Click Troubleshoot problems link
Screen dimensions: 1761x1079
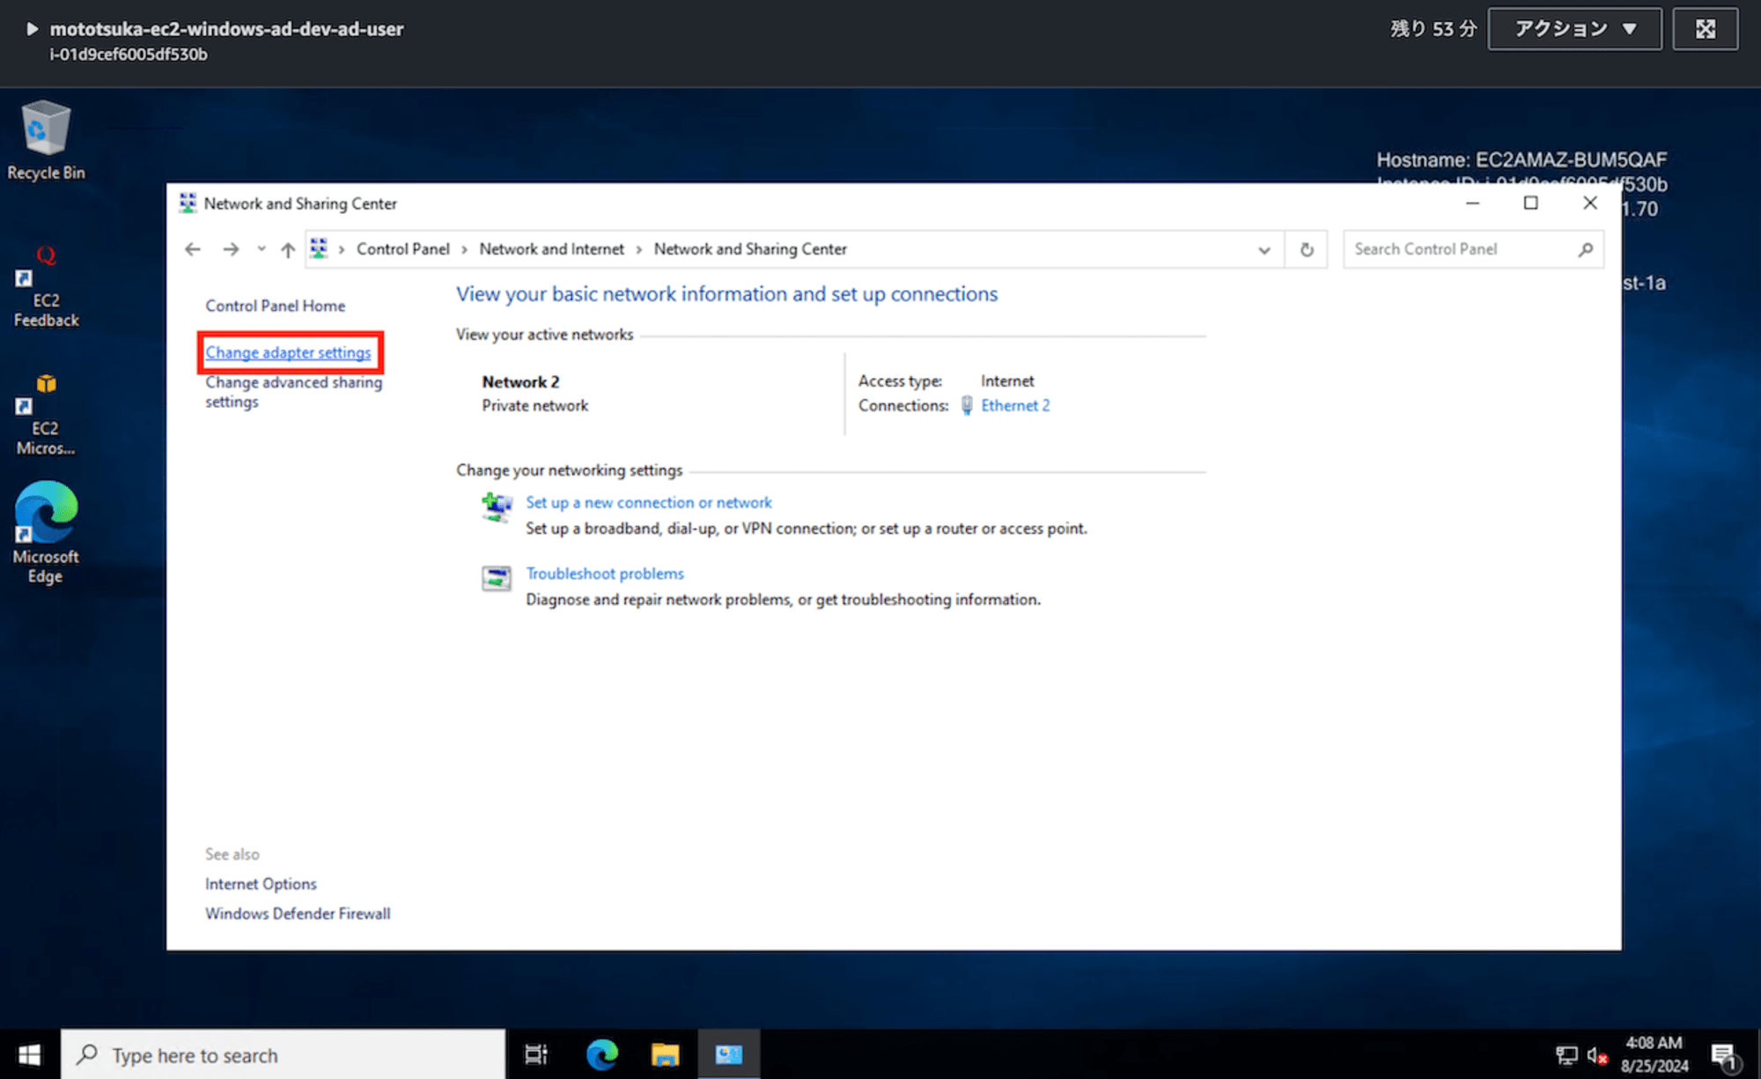[605, 573]
